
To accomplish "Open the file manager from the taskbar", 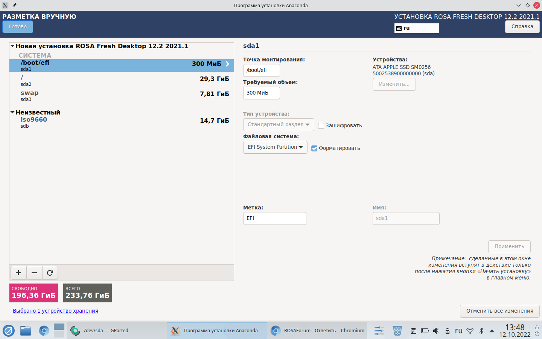I will coord(26,331).
